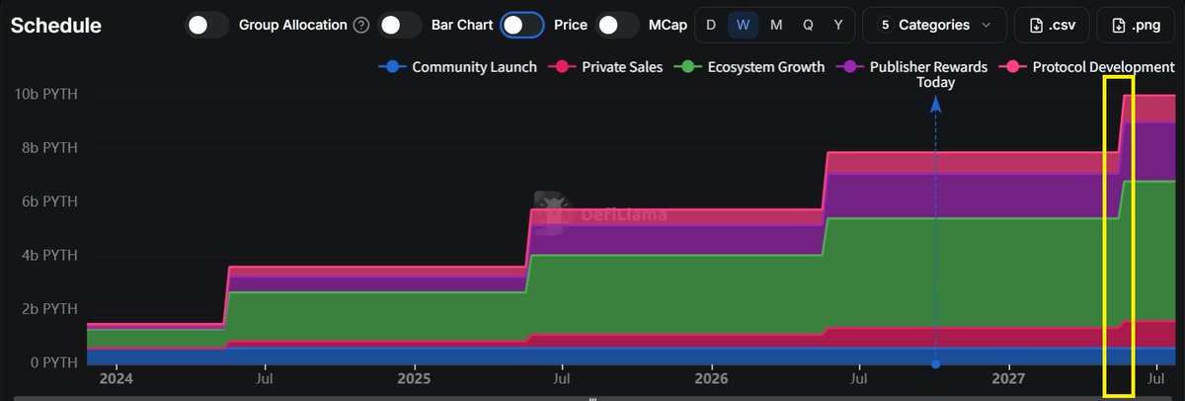Open the 5 Categories dropdown

[x=935, y=25]
